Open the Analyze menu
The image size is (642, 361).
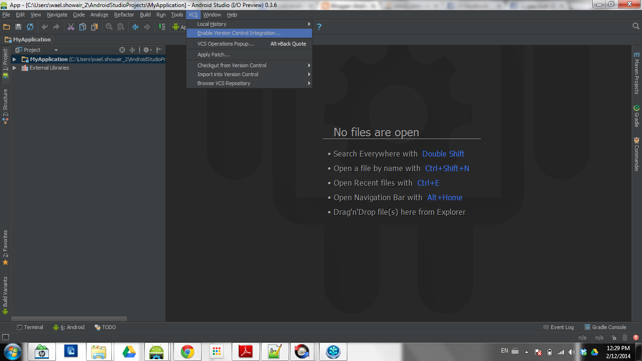(x=99, y=15)
